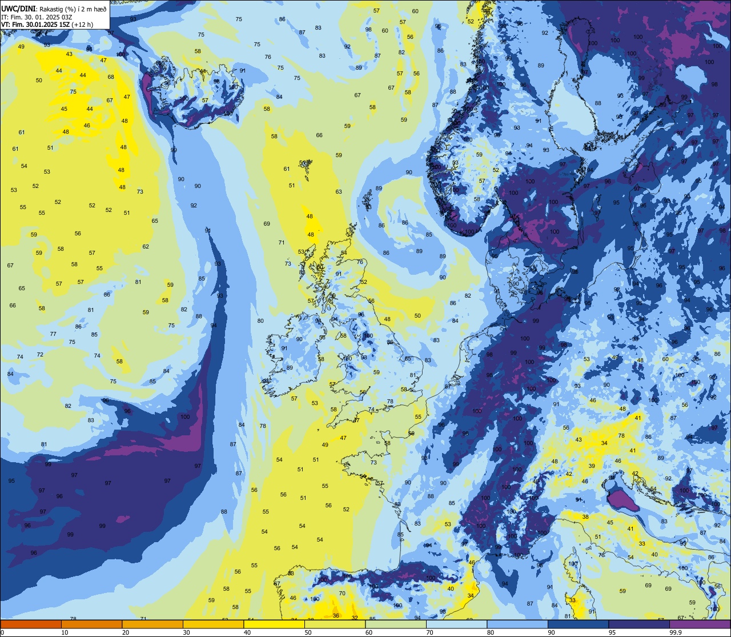
Task: Click the valid time line 'VT: Fim. 30.01.2025 15Z (+12 h)'
Action: click(47, 25)
